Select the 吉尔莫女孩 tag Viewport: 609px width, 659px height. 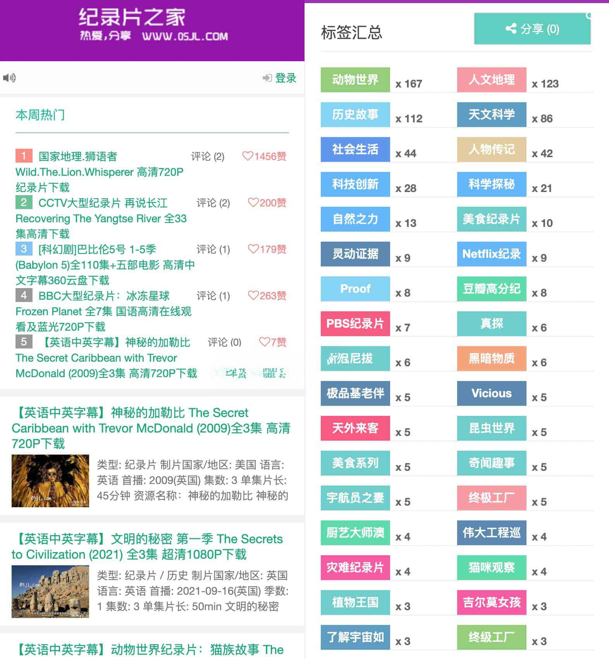[x=492, y=602]
